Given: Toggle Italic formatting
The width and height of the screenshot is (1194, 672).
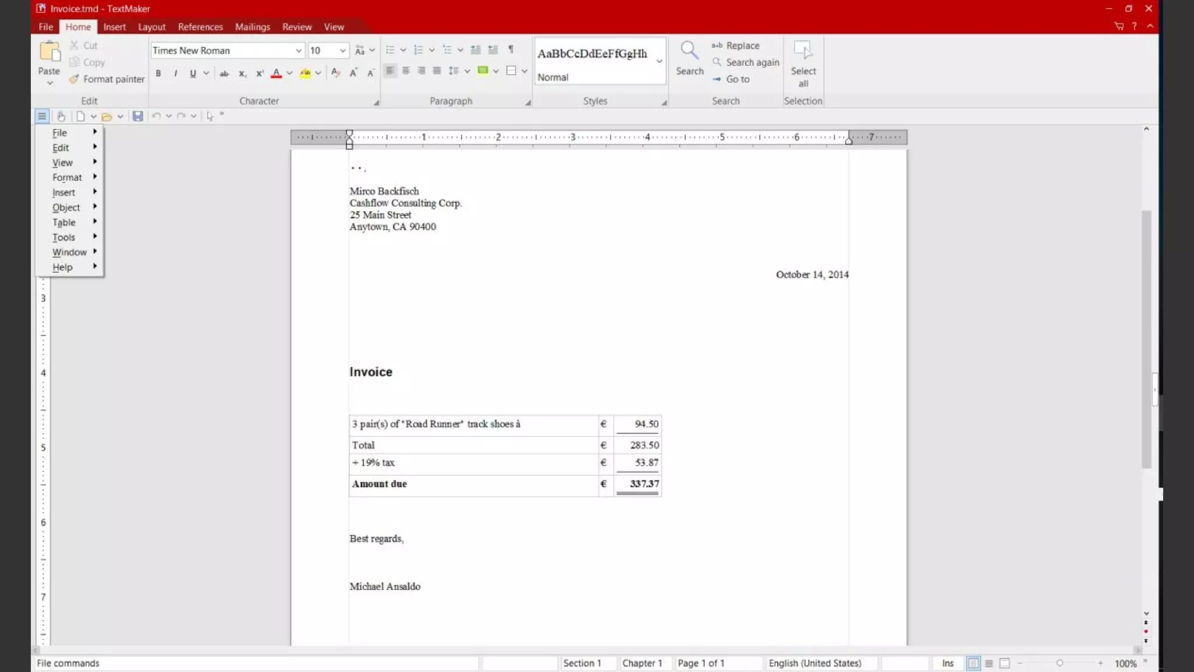Looking at the screenshot, I should coord(175,73).
